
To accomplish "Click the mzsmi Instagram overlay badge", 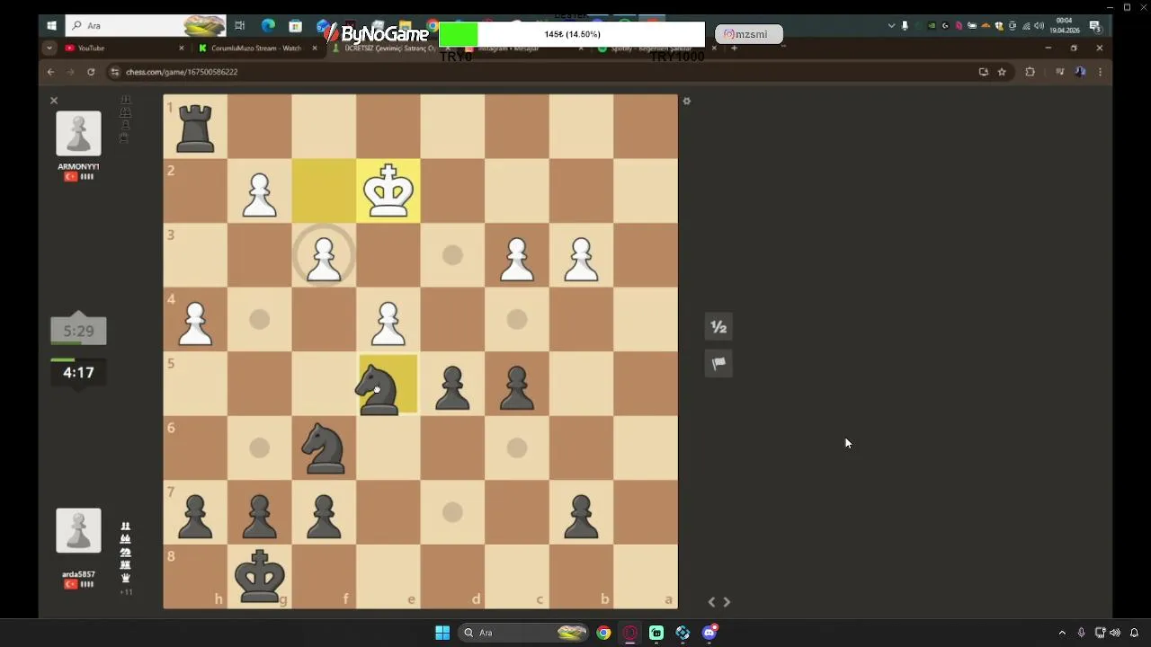I will [x=748, y=34].
